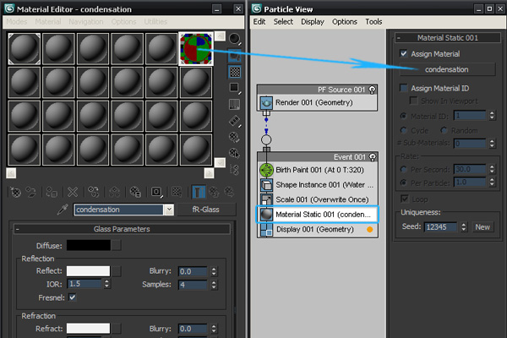Click the Display 001 operator icon
The height and width of the screenshot is (338, 507).
click(265, 229)
